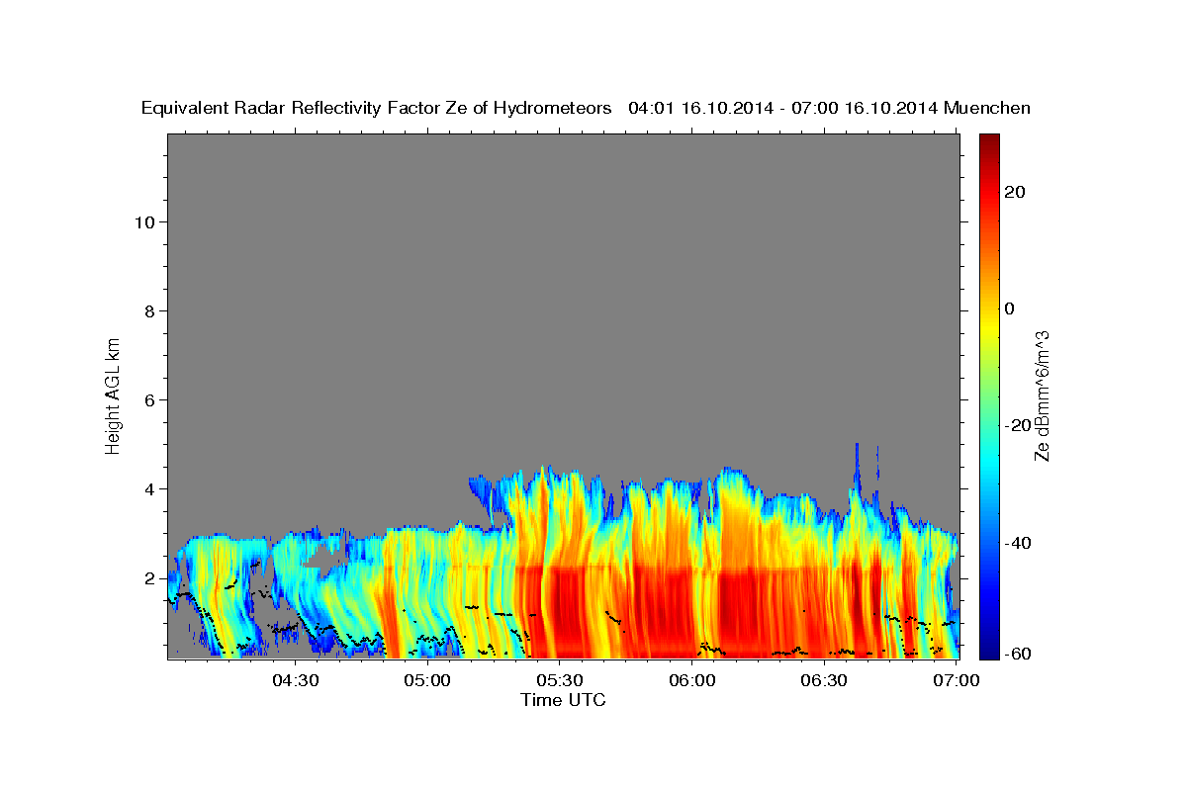Click the '07:00' time tick label
The height and width of the screenshot is (791, 1187).
(x=957, y=680)
